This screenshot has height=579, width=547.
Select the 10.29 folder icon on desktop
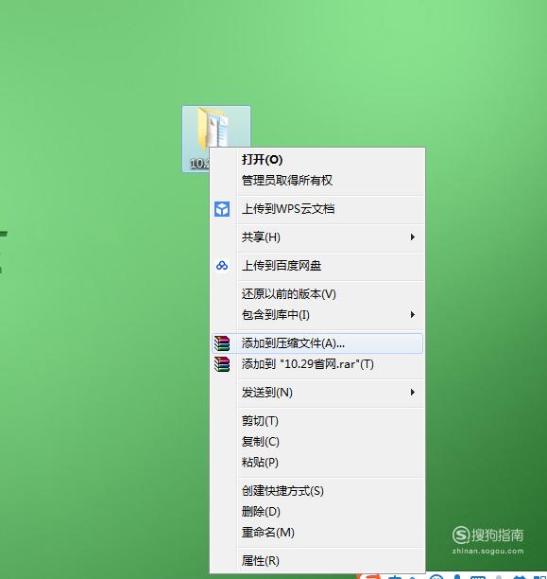pyautogui.click(x=216, y=139)
